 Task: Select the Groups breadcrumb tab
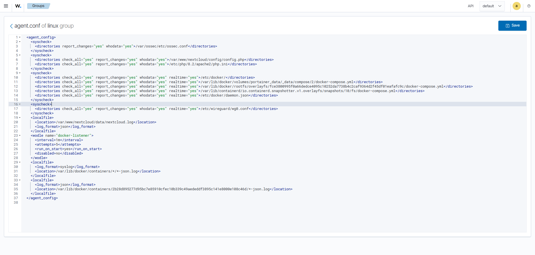click(38, 6)
